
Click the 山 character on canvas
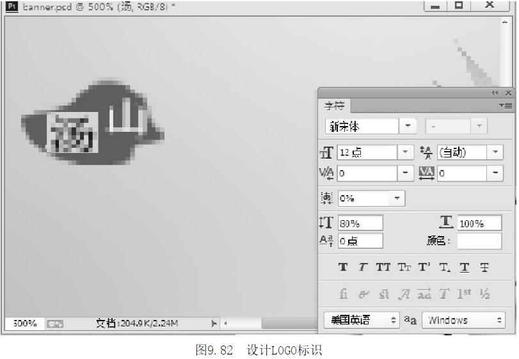(x=127, y=115)
